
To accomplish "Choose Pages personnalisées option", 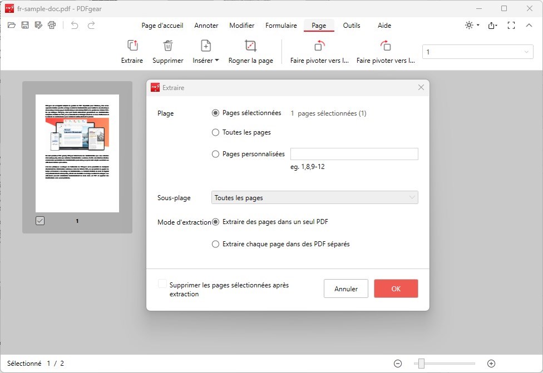I will pos(215,154).
